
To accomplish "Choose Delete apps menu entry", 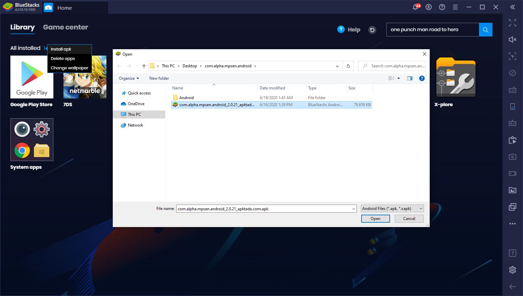I will (69, 59).
